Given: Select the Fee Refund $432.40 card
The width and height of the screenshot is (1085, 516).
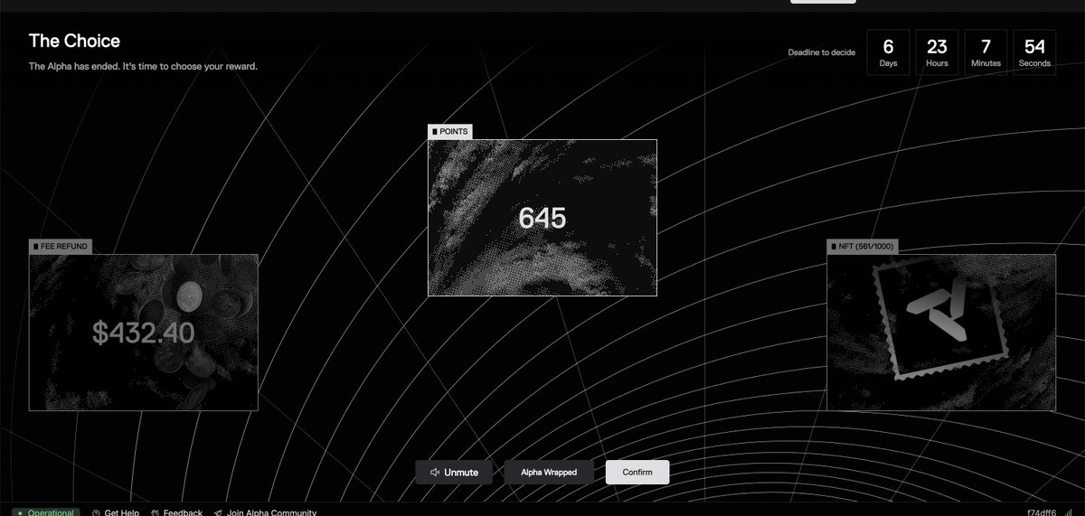Looking at the screenshot, I should pyautogui.click(x=144, y=332).
